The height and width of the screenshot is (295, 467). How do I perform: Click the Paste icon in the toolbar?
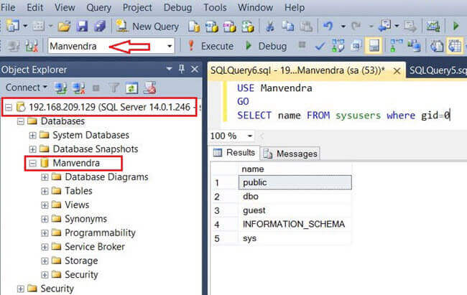click(306, 27)
